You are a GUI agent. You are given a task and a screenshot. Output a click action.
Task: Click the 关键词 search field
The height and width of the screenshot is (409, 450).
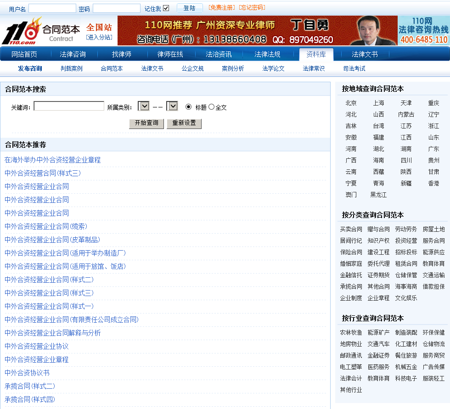click(x=69, y=106)
